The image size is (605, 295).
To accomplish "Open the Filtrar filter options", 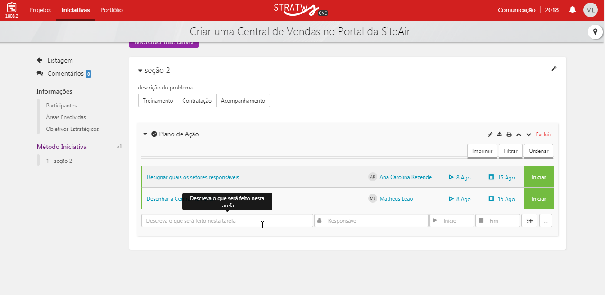I will (510, 151).
